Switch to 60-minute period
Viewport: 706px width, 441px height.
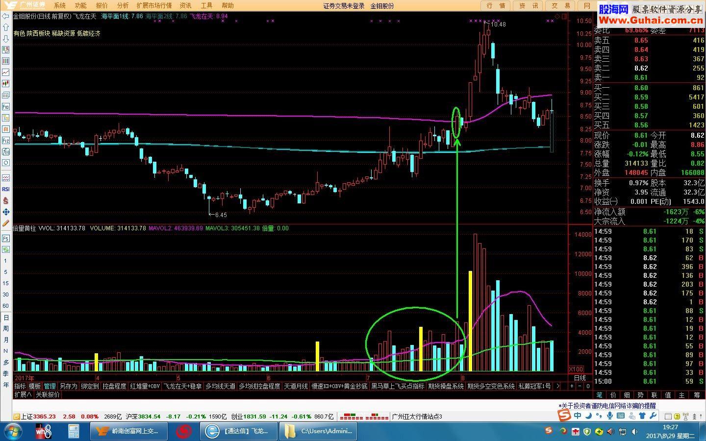[x=6, y=306]
